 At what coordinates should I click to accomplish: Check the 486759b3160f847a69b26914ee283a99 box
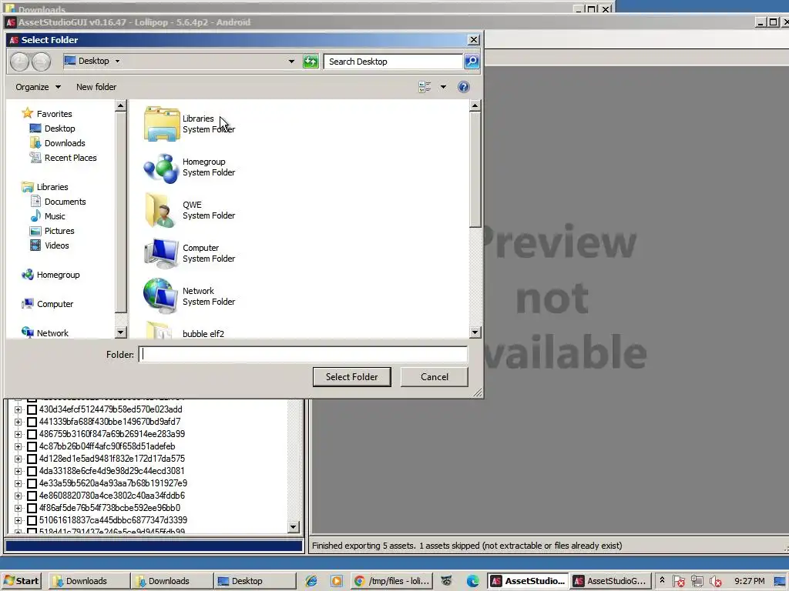tap(32, 434)
